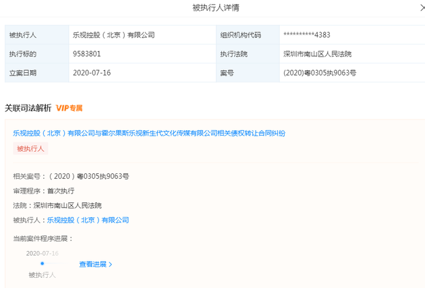Viewport: 425px width, 288px height.
Task: Click the heading 关联司法解析
Action: (x=28, y=108)
